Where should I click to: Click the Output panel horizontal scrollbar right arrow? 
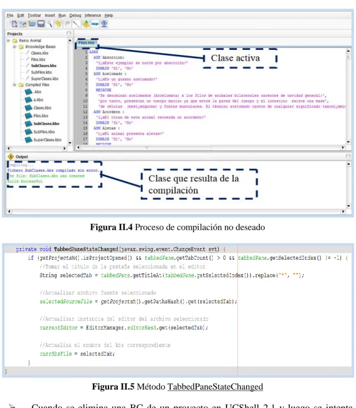pos(343,211)
